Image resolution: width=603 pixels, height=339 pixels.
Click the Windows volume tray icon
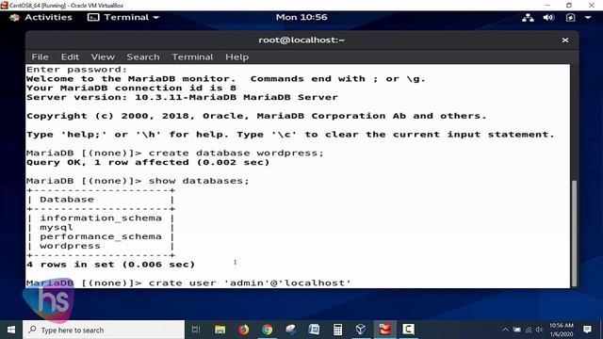click(540, 330)
